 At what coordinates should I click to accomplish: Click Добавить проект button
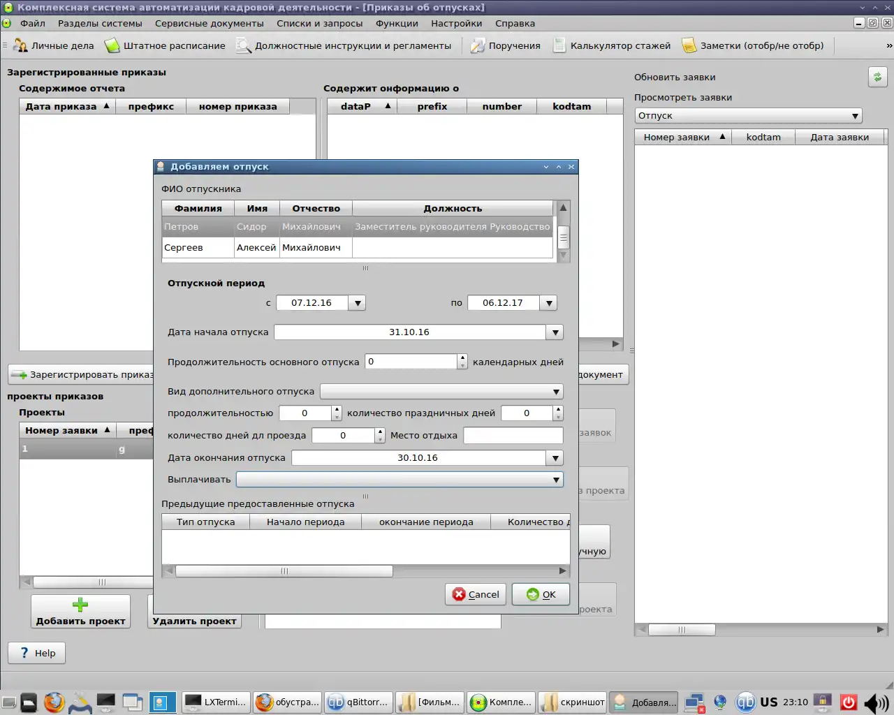coord(80,612)
